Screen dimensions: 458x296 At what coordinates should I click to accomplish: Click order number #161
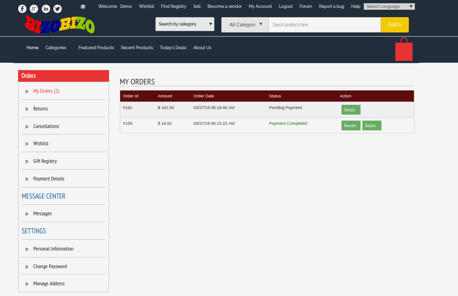click(x=128, y=108)
